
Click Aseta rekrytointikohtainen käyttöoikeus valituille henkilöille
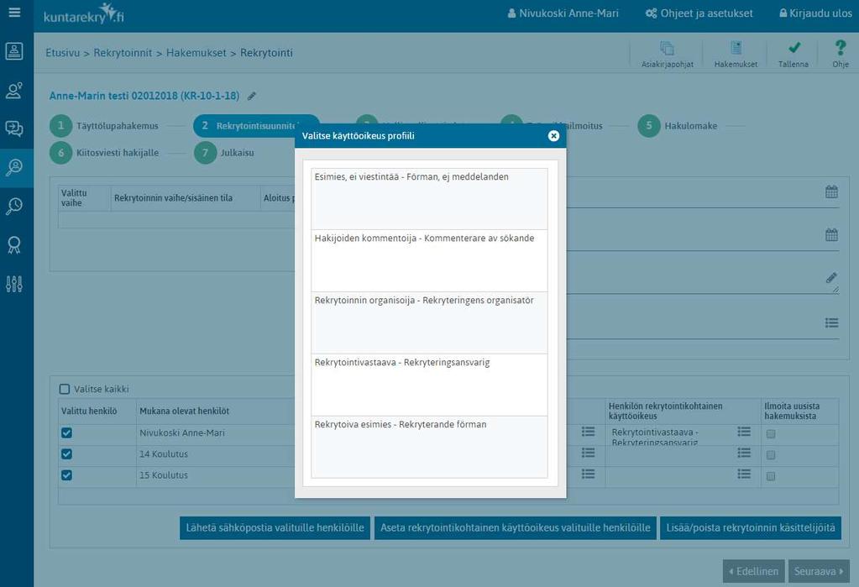click(516, 528)
